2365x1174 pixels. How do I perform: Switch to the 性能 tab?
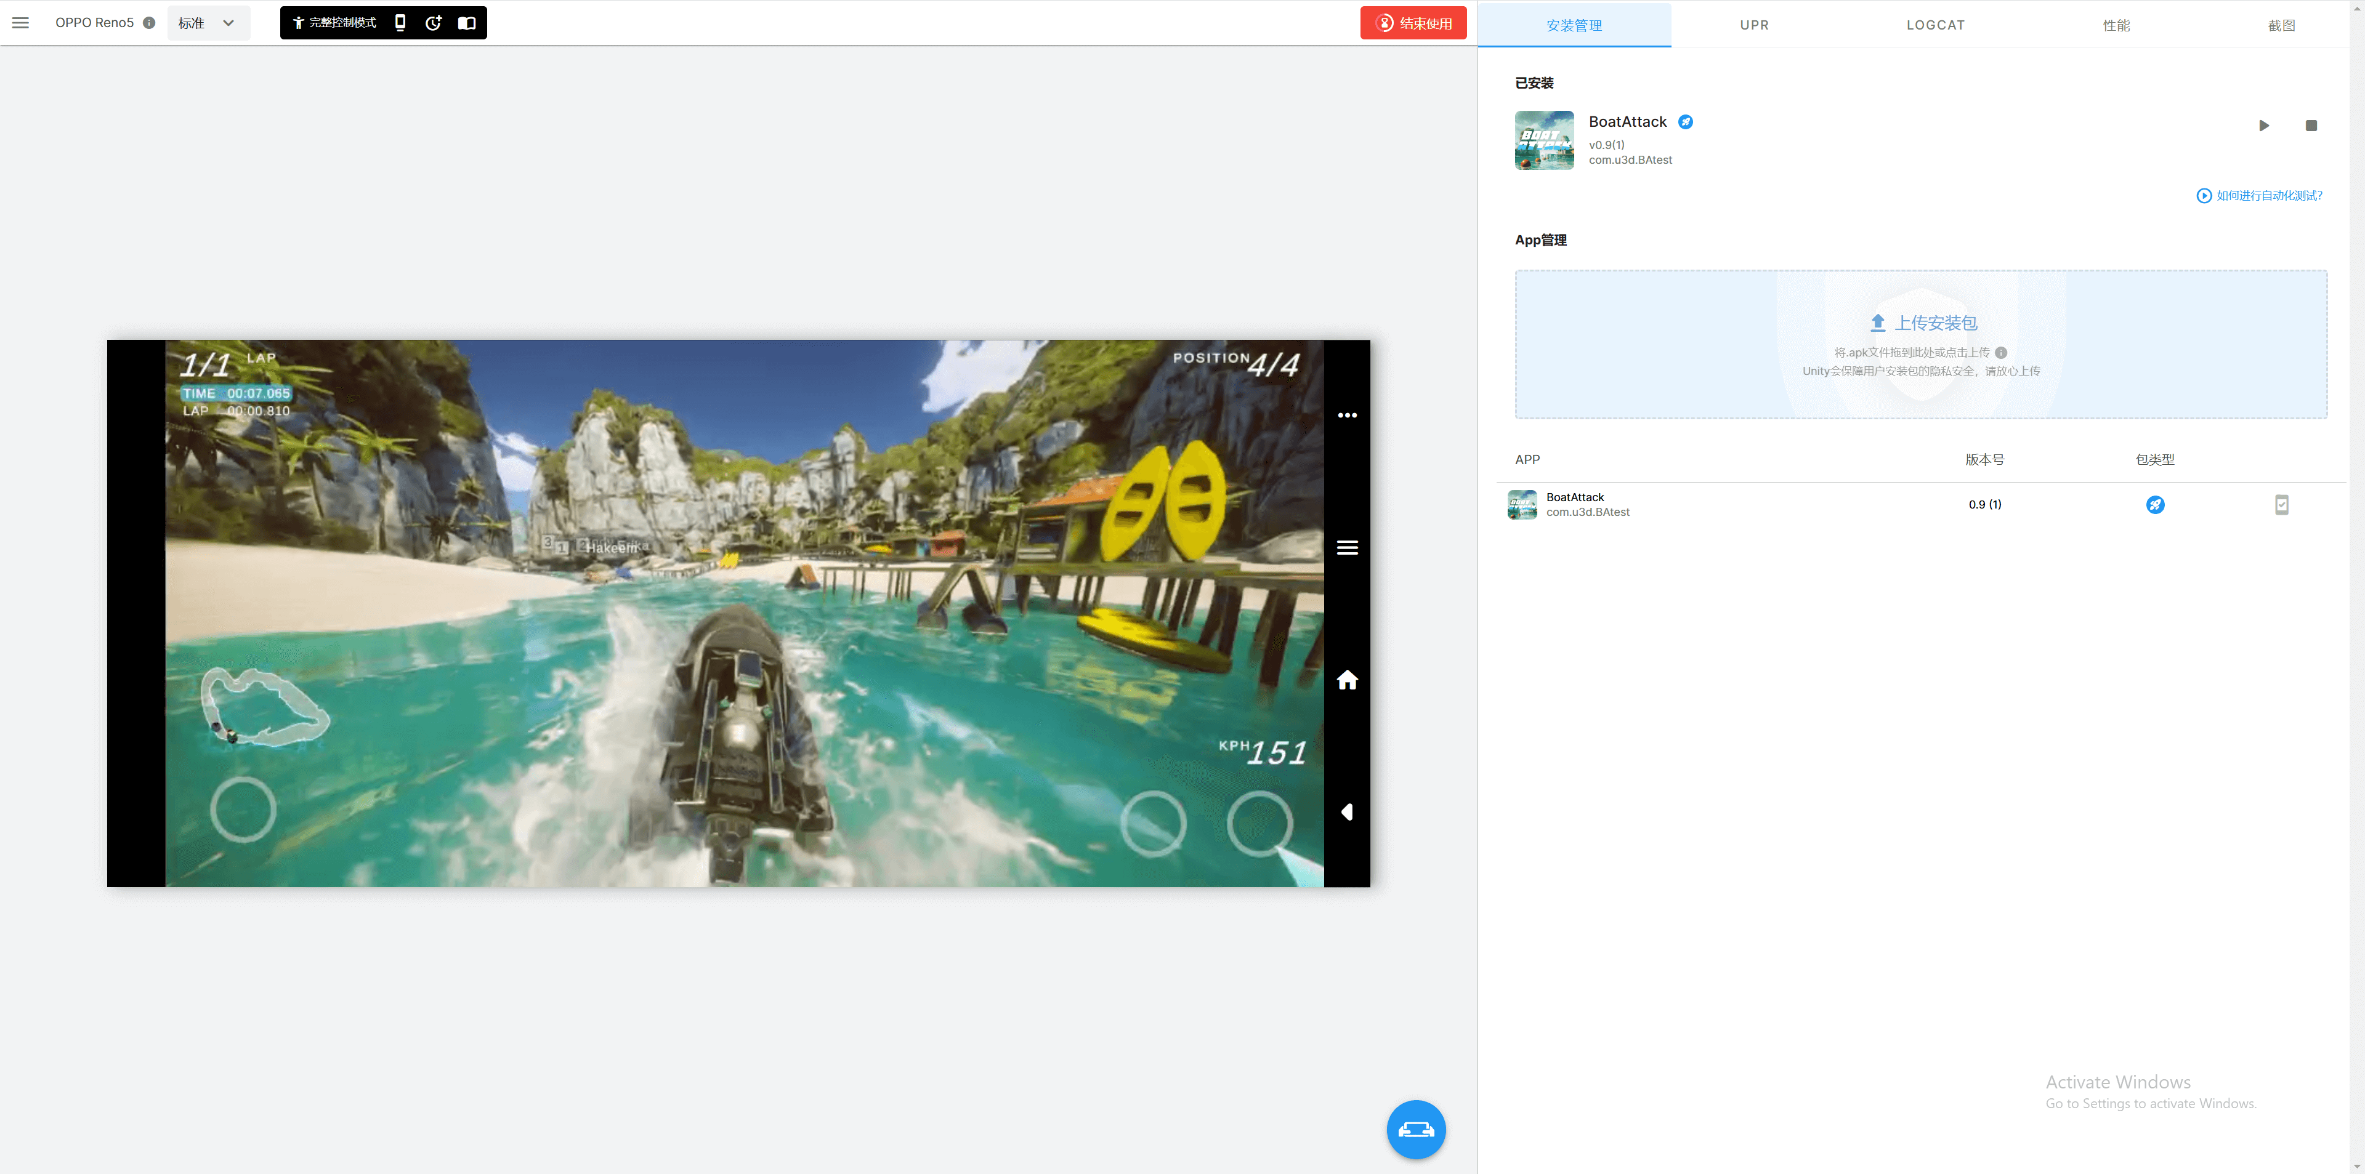(2116, 25)
